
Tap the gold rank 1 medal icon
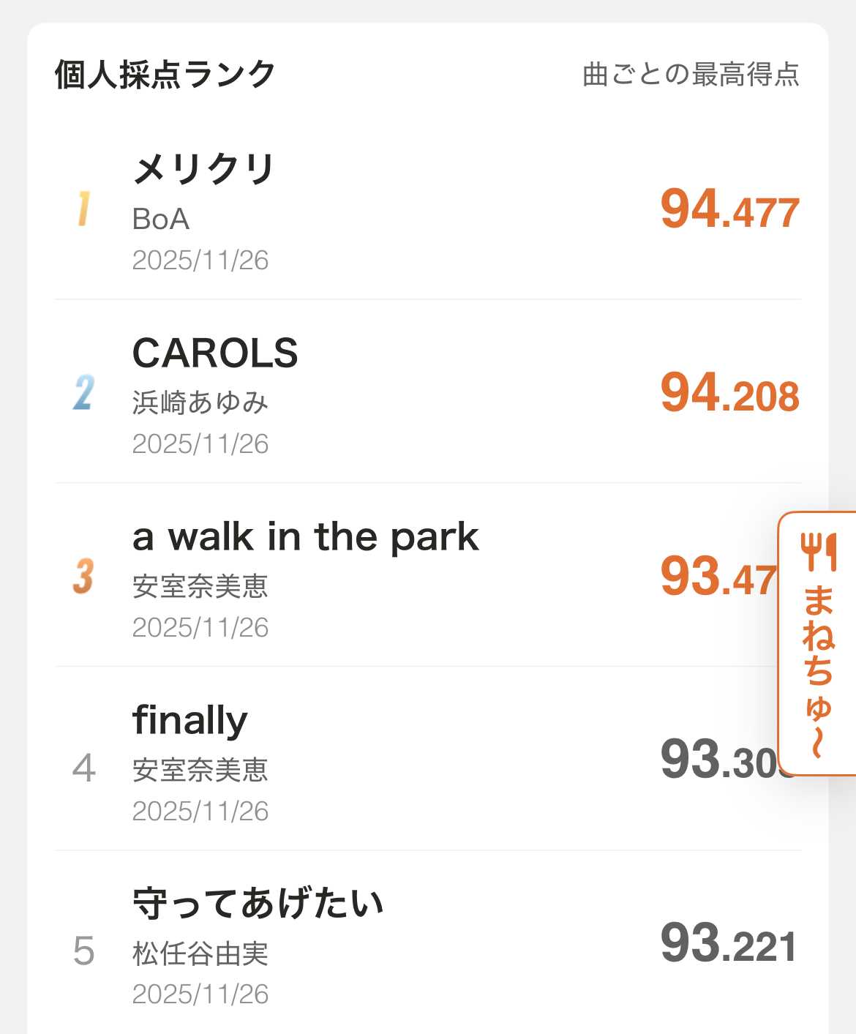tap(83, 209)
